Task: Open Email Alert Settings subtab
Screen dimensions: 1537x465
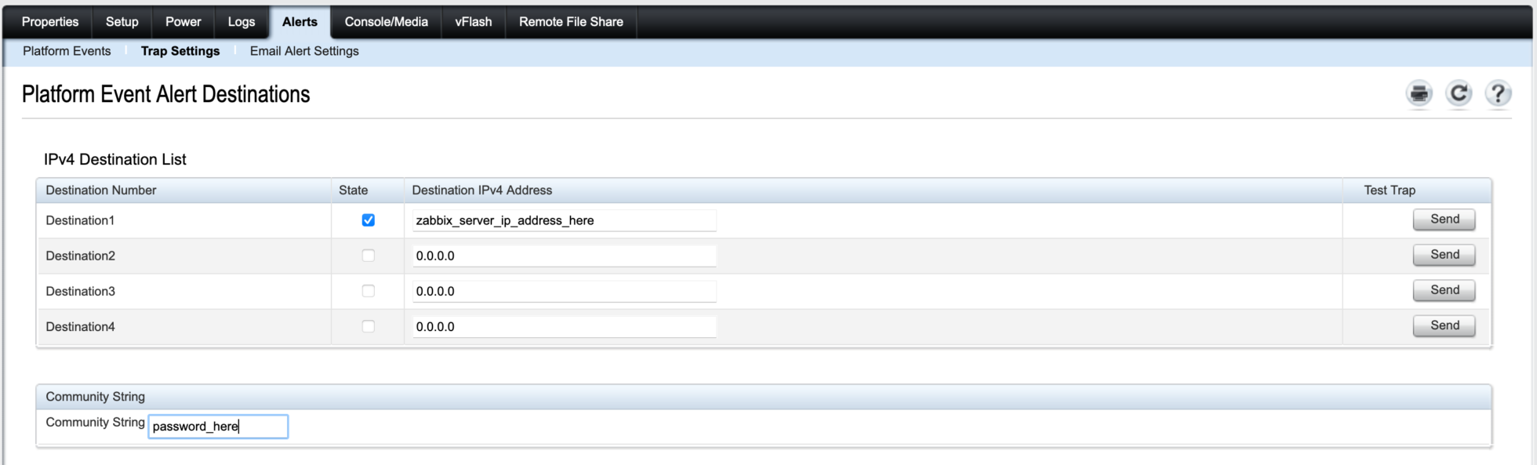Action: (304, 51)
